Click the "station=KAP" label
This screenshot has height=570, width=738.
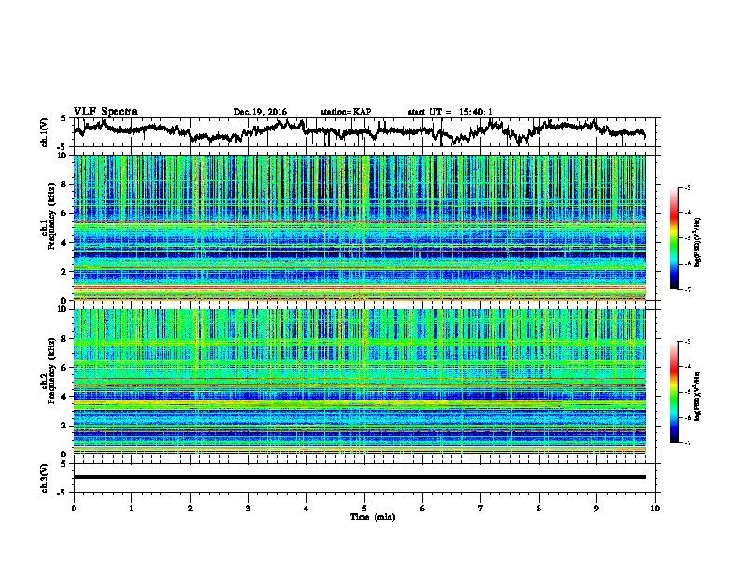pos(346,112)
